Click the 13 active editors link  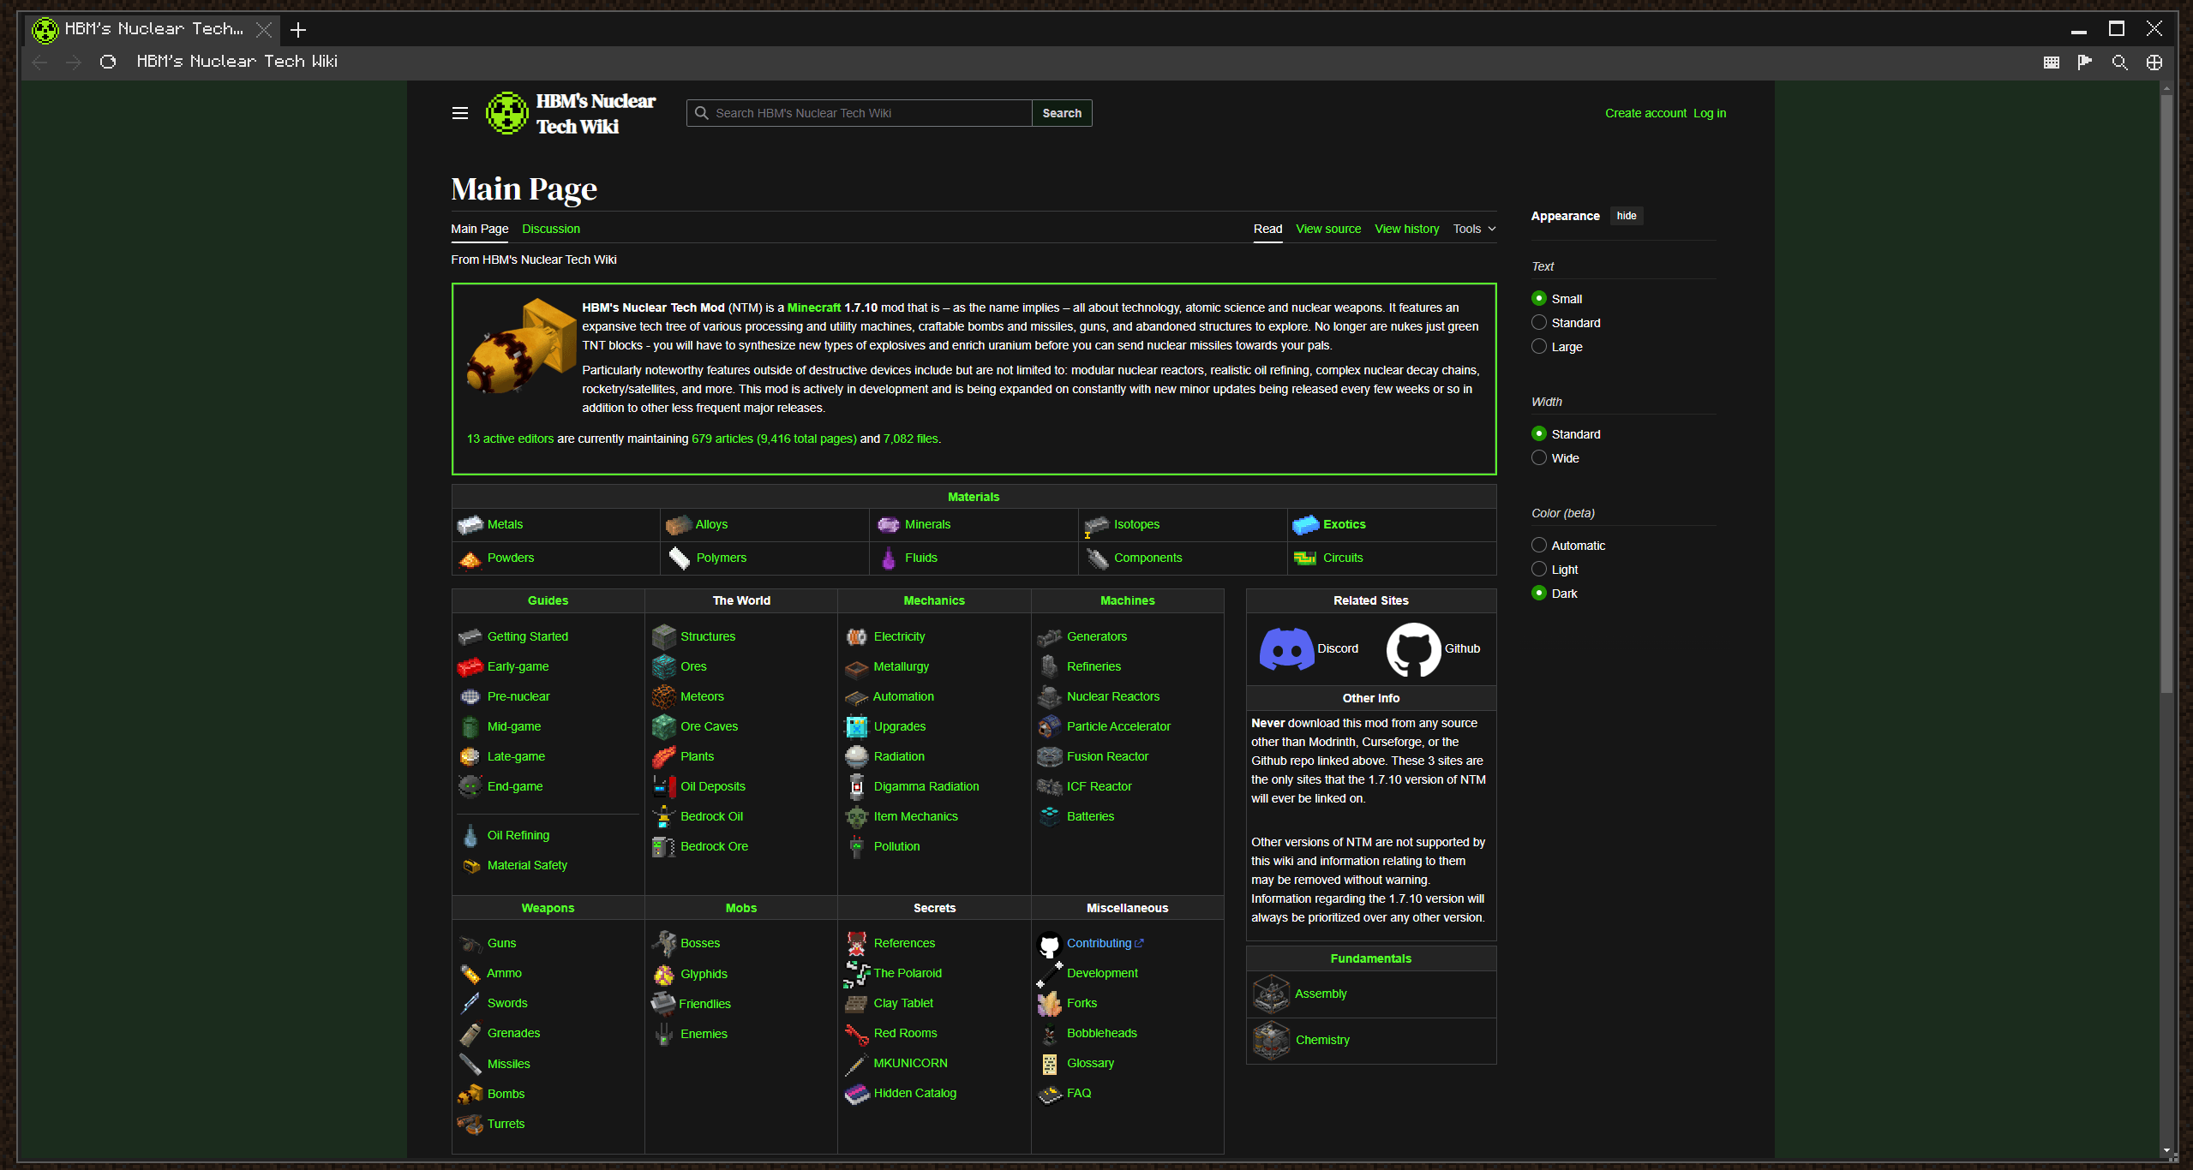click(510, 439)
